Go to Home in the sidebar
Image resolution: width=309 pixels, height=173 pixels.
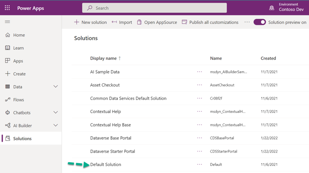[19, 35]
